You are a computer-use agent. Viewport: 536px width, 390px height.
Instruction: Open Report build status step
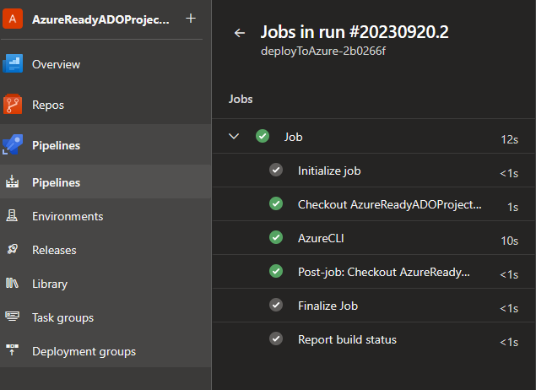click(x=347, y=339)
